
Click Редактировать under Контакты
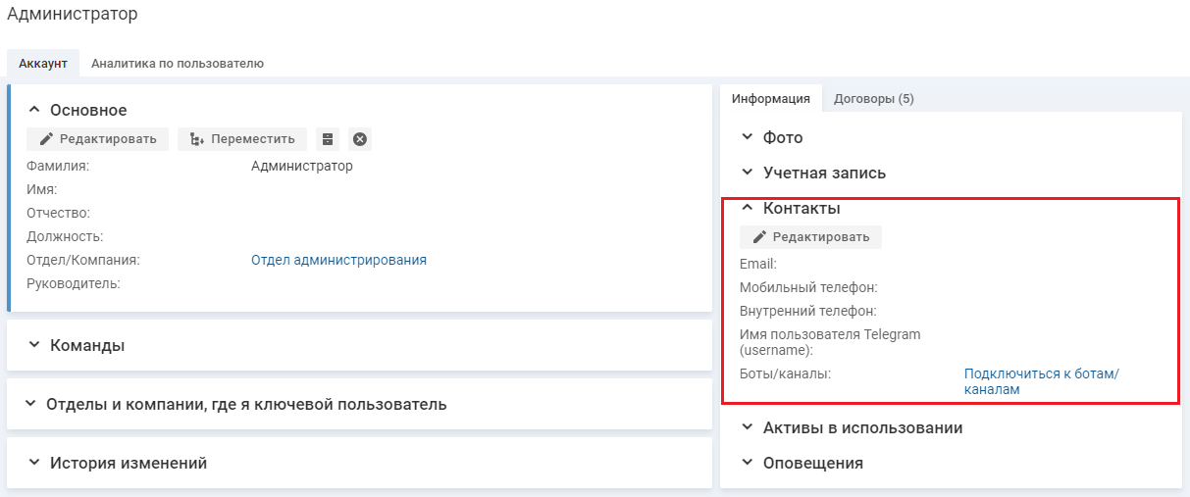pyautogui.click(x=810, y=236)
